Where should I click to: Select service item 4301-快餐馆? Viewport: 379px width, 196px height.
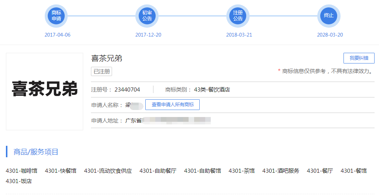[61, 171]
